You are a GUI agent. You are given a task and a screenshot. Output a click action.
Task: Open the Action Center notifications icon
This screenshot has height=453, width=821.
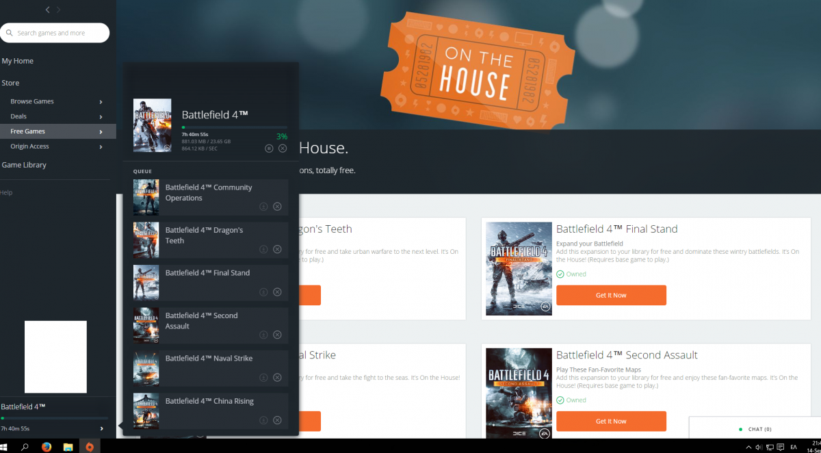point(780,447)
